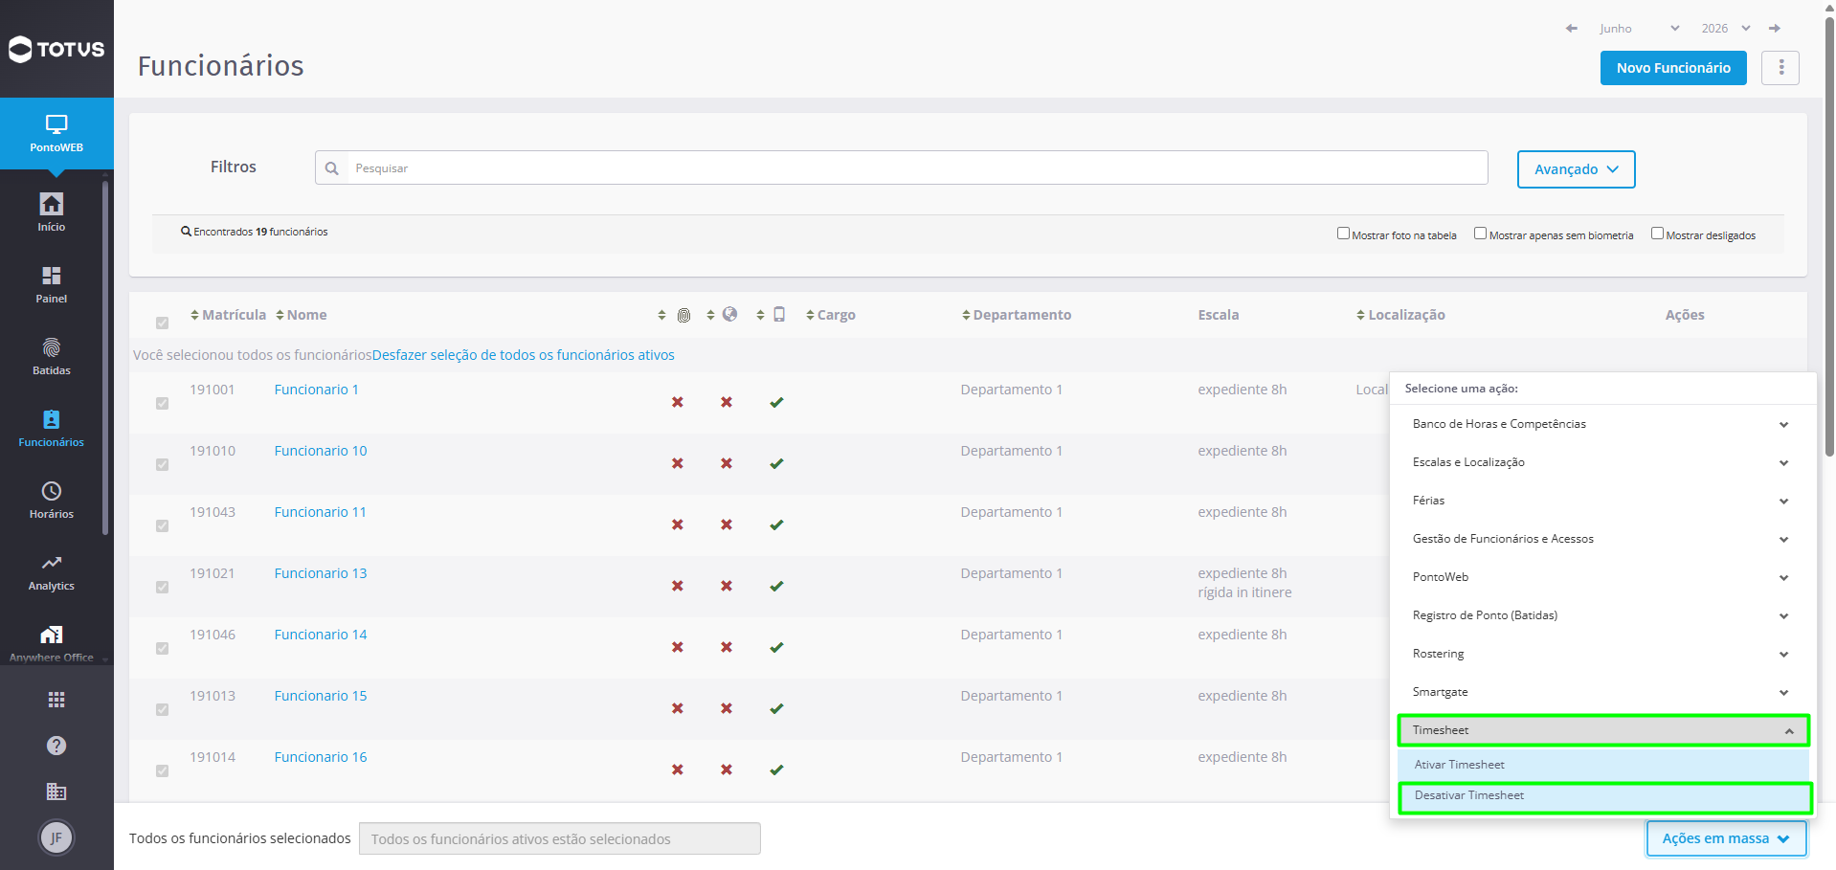
Task: Open Funcionario 1 profile link
Action: [316, 390]
